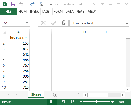Select the cell containing 617
This screenshot has width=131, height=105.
(19, 49)
